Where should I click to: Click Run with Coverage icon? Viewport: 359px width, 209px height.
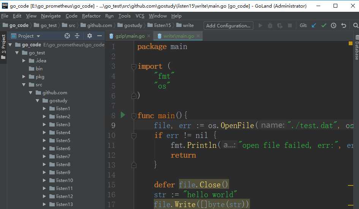[x=280, y=25]
